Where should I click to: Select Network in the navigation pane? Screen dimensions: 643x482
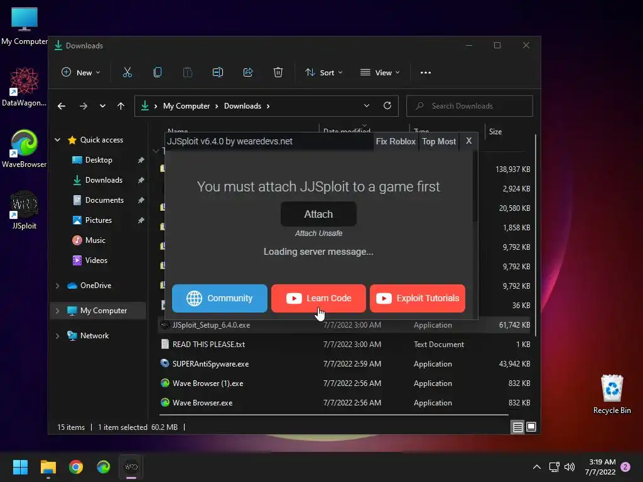coord(94,336)
